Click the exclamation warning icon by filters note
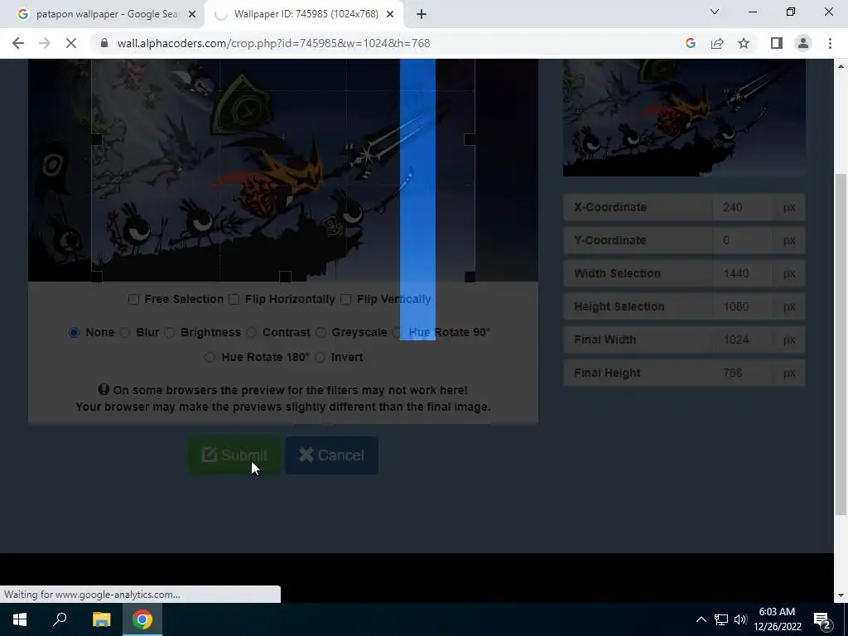 click(x=104, y=389)
